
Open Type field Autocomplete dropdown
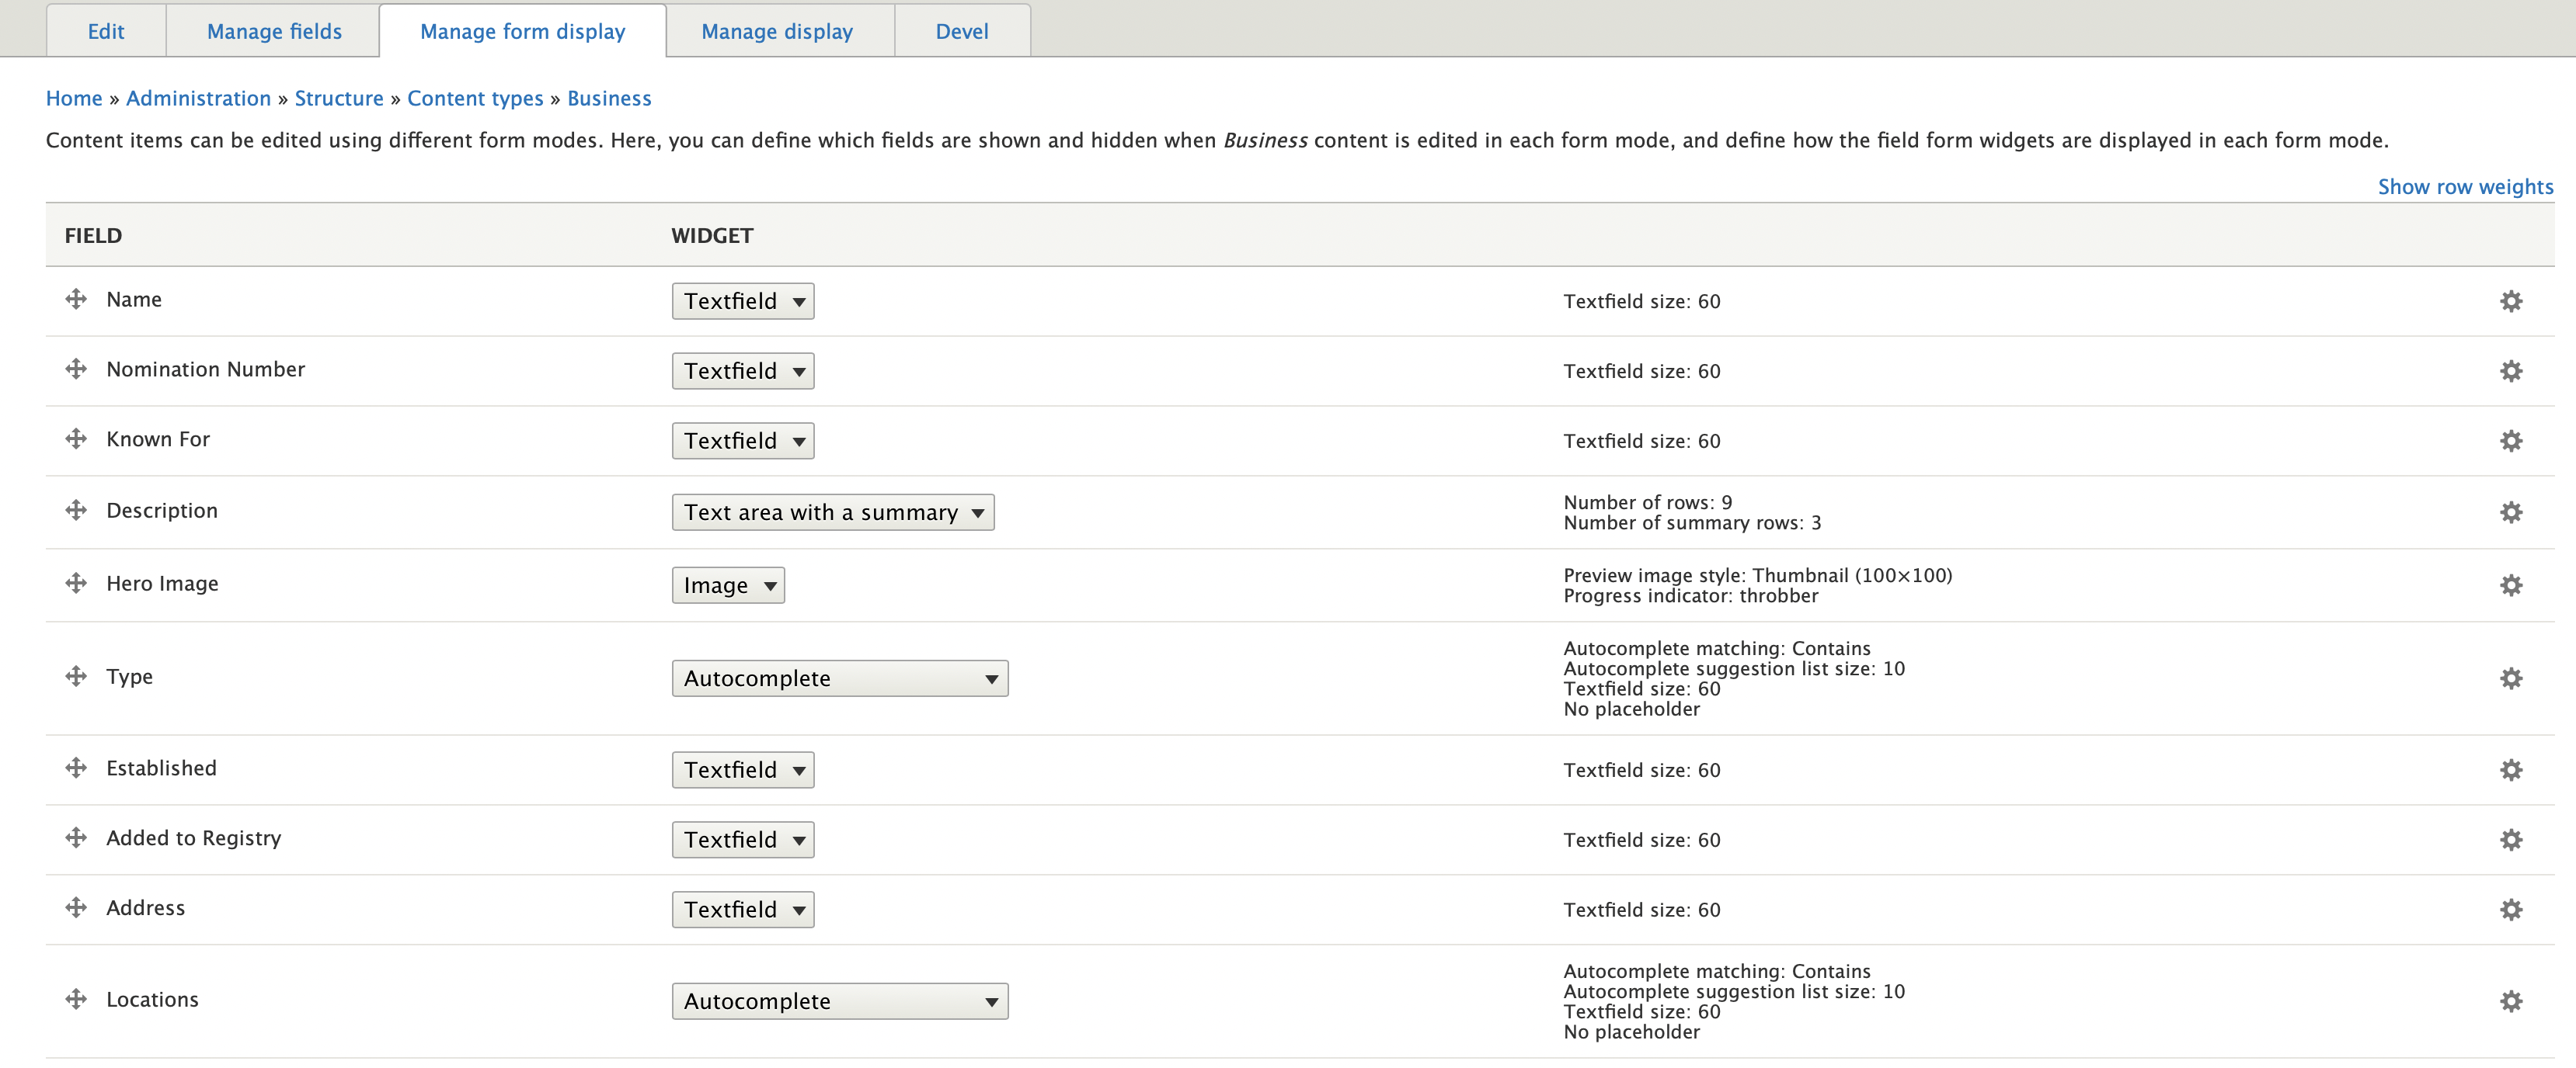point(839,678)
